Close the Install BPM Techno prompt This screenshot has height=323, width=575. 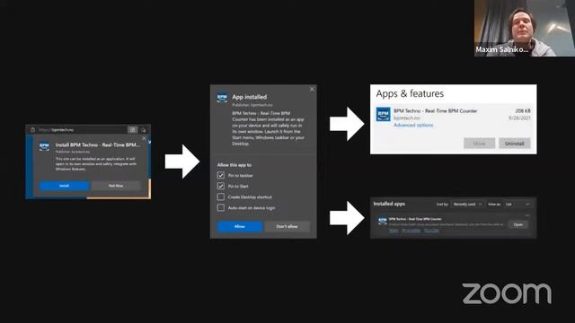[144, 138]
